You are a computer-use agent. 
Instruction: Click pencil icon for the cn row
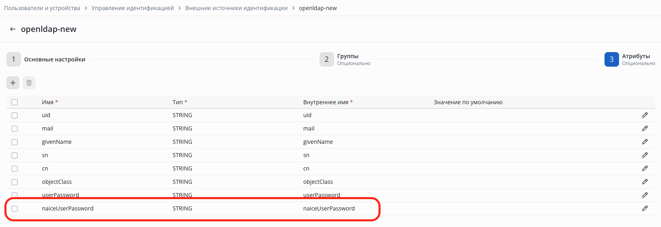coord(645,168)
